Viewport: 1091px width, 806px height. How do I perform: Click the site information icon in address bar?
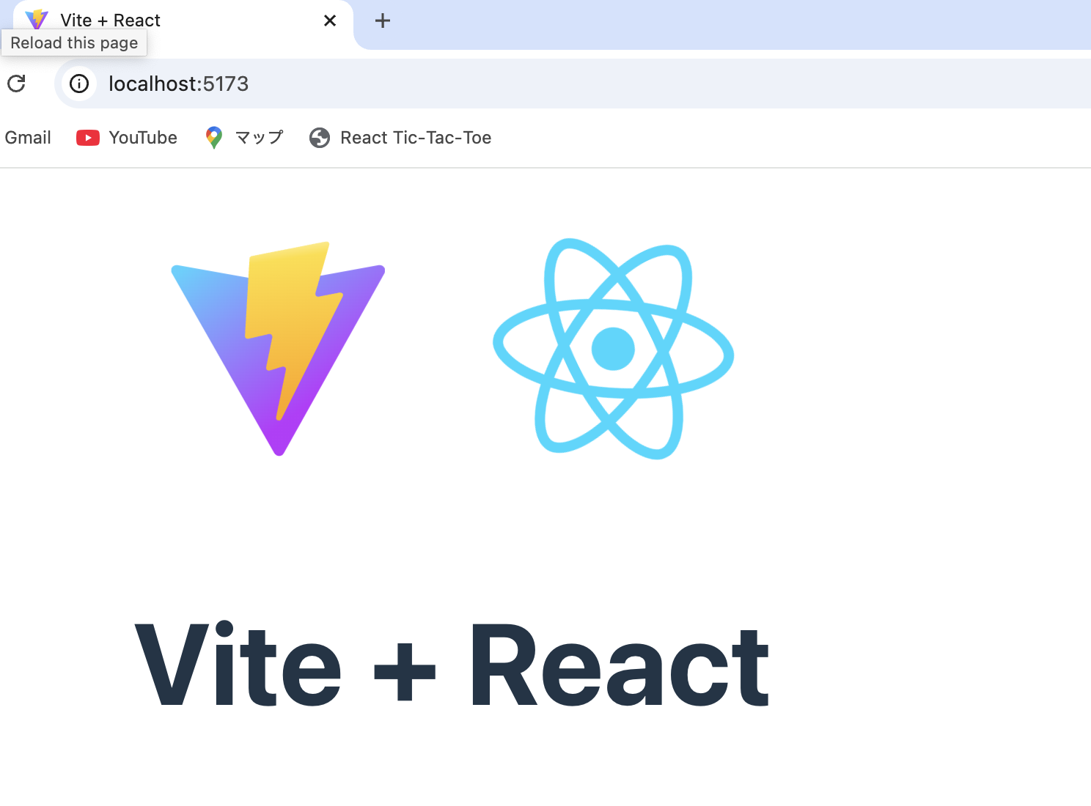click(78, 84)
